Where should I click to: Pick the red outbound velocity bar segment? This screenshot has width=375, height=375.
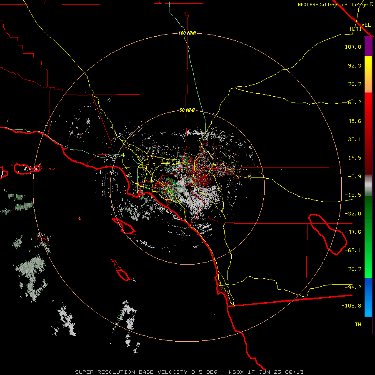click(x=368, y=133)
